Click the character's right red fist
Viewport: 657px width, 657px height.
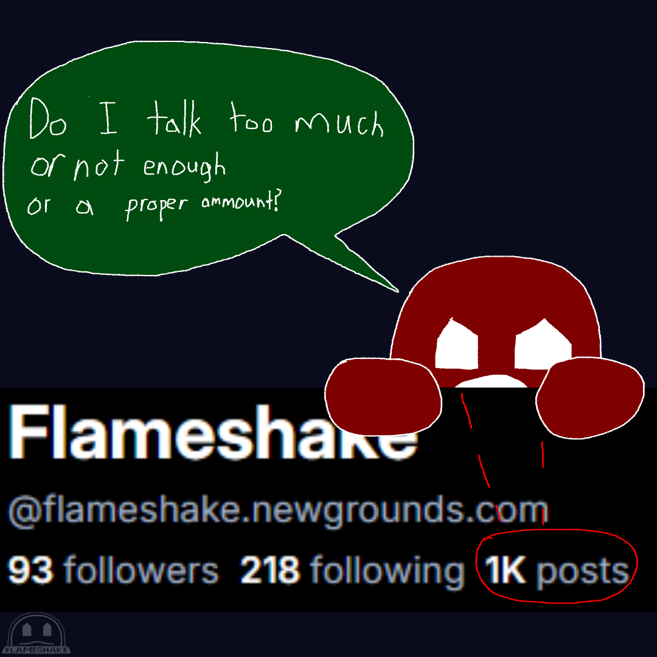[x=590, y=398]
